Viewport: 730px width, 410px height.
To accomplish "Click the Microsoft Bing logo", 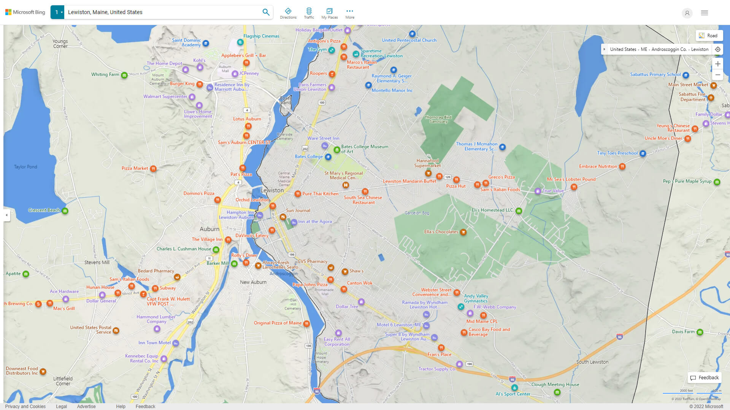I will pos(25,12).
